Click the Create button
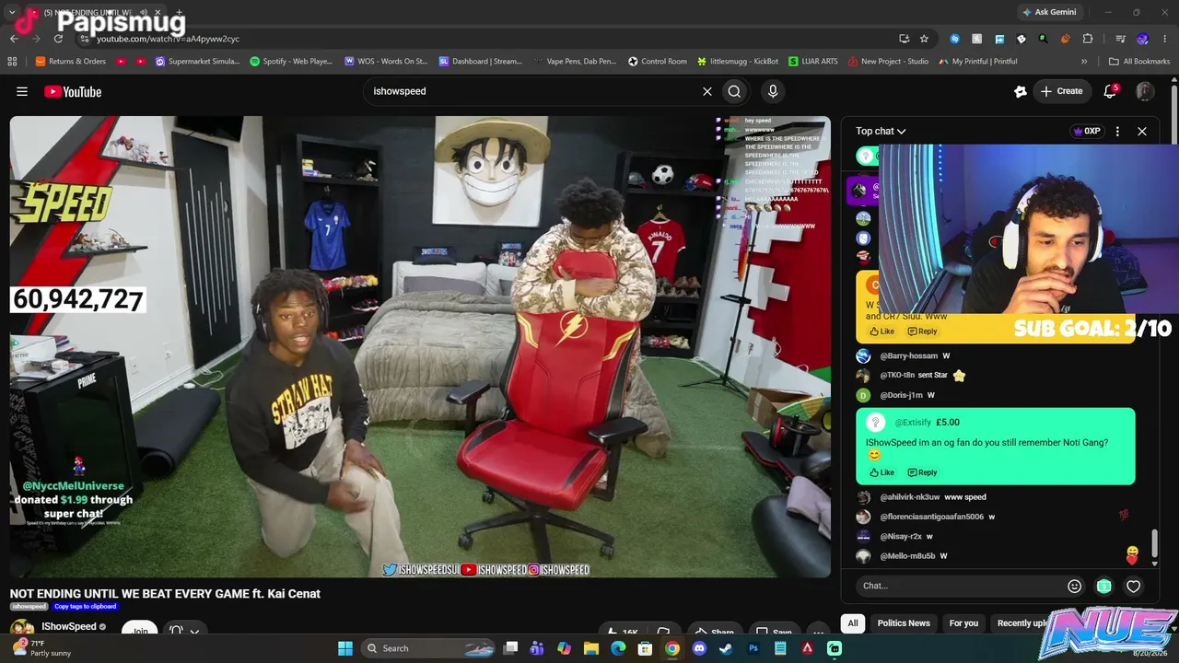This screenshot has height=663, width=1179. point(1061,91)
